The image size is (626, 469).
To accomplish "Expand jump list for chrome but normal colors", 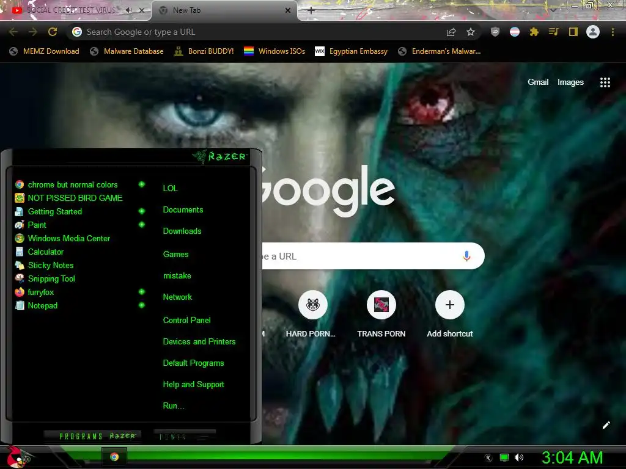I will [142, 184].
